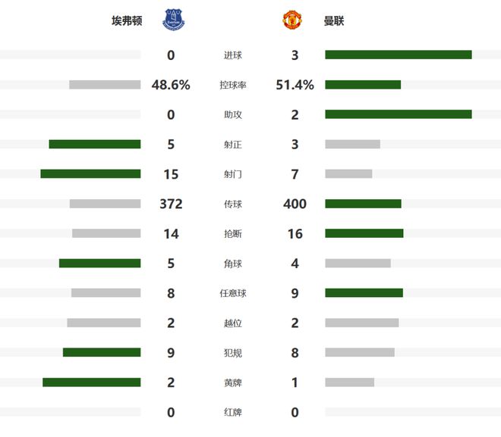Click Manchester United's green 抢断 bar
This screenshot has width=501, height=437.
click(x=364, y=233)
